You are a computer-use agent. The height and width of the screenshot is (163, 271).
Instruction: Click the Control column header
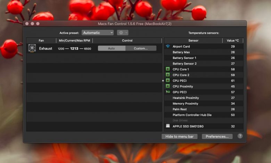127,41
